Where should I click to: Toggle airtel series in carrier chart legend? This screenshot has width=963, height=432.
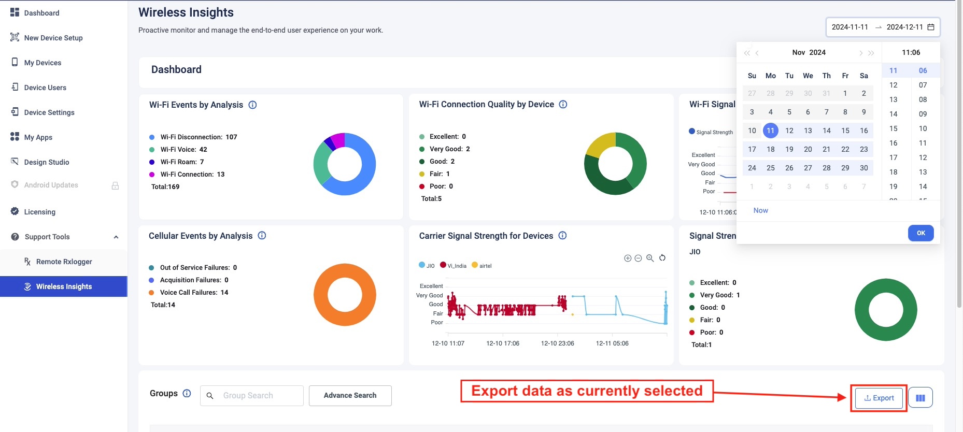(x=481, y=266)
